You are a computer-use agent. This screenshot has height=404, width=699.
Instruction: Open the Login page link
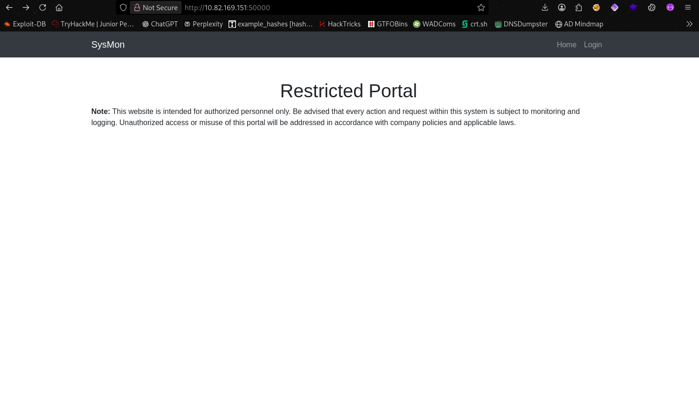tap(593, 44)
